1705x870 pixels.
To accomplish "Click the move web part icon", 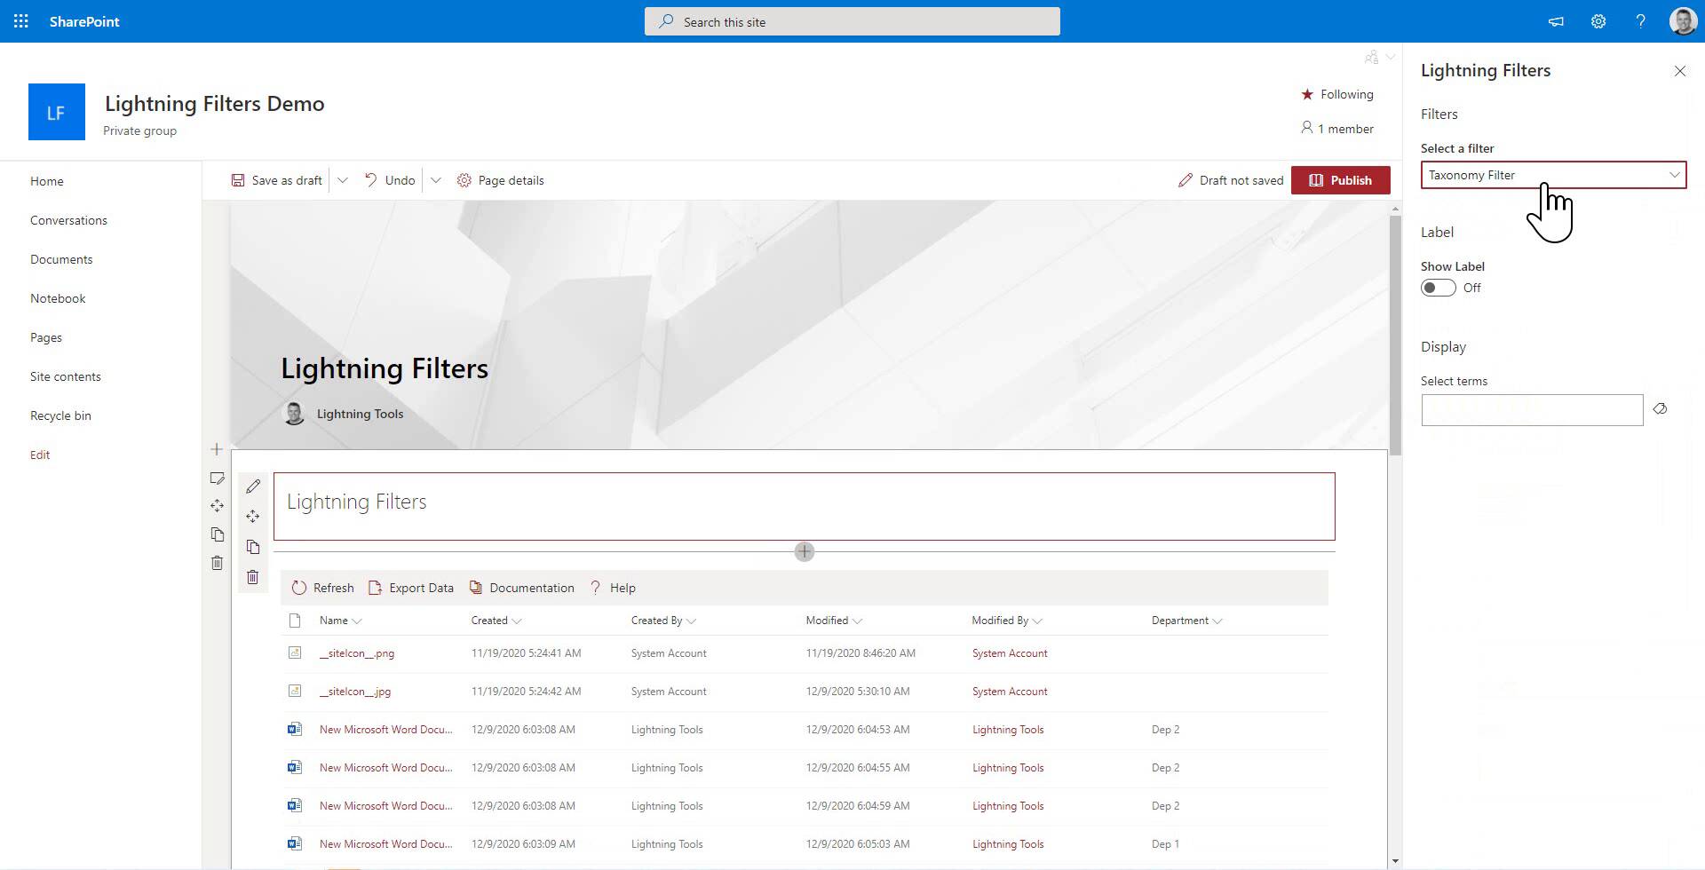I will [x=253, y=517].
